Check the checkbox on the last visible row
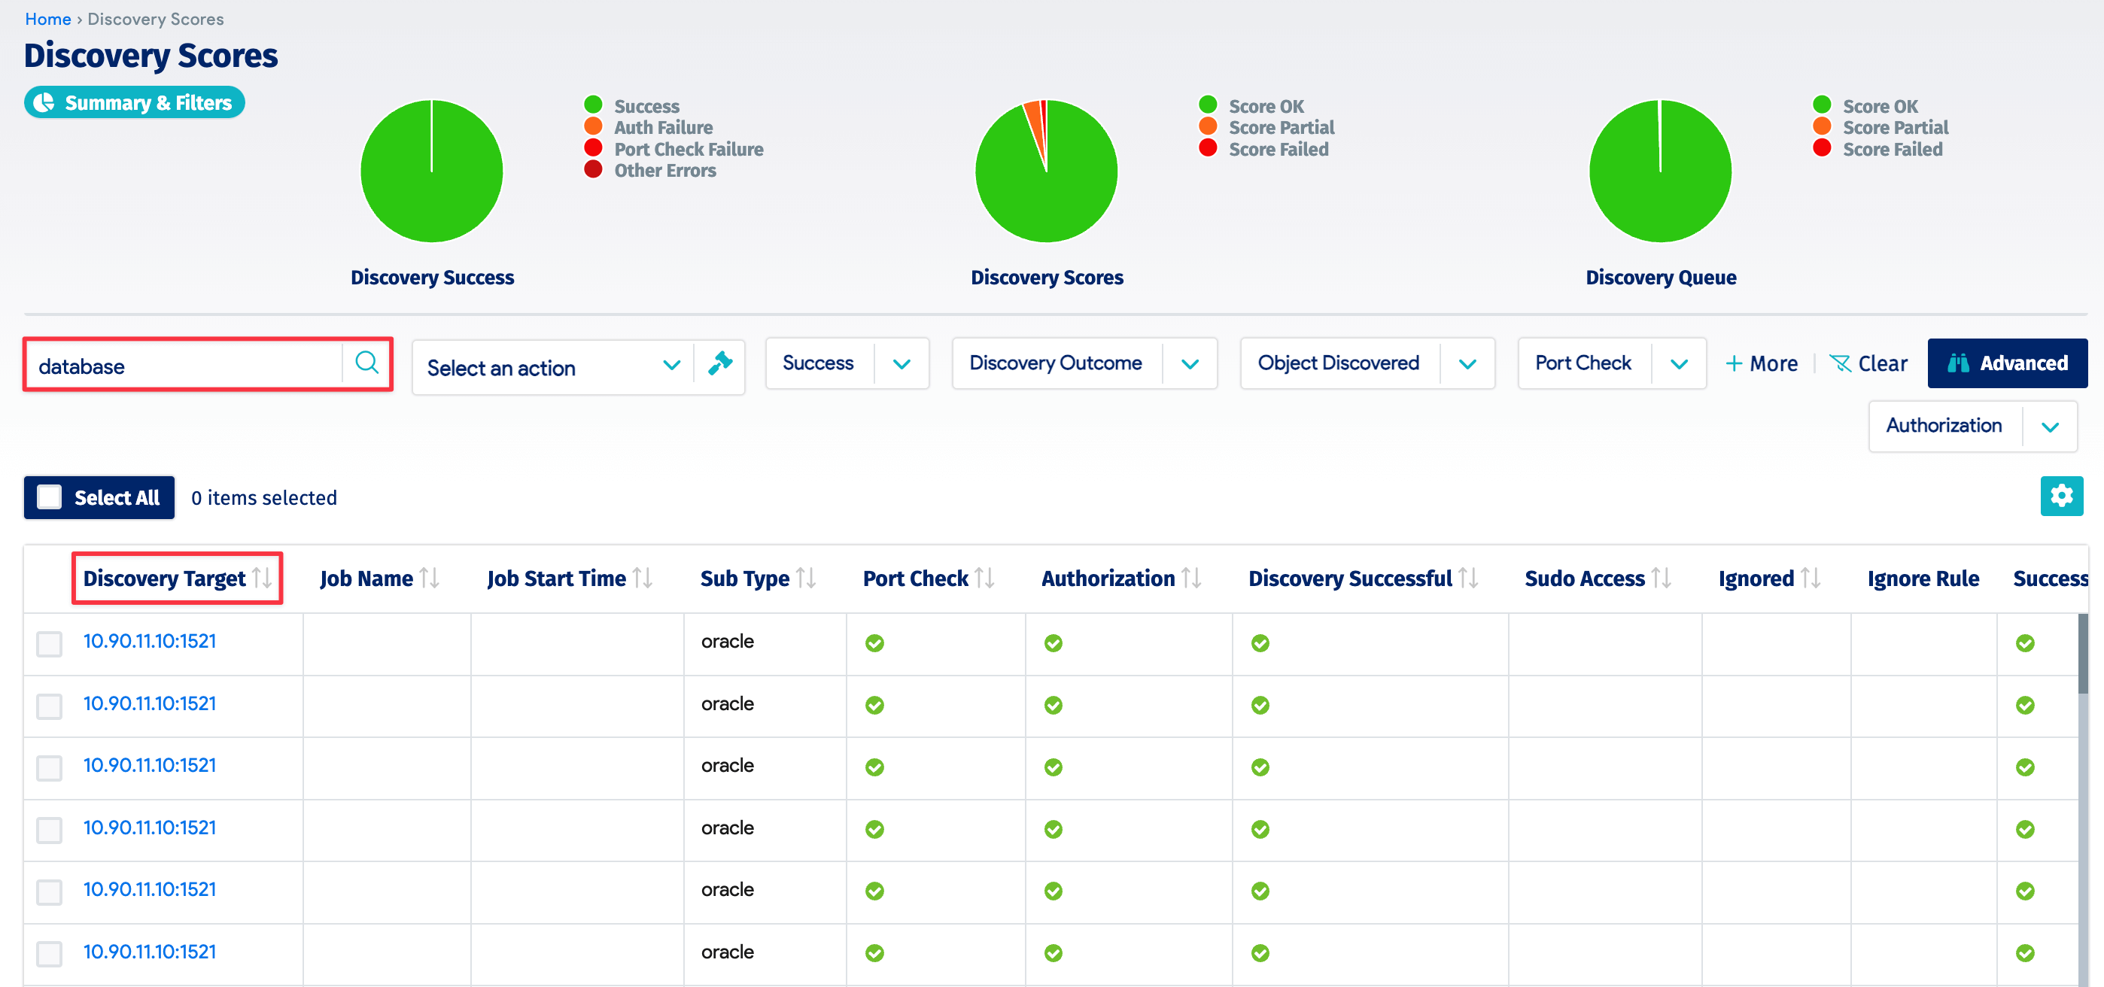This screenshot has width=2104, height=987. point(49,952)
